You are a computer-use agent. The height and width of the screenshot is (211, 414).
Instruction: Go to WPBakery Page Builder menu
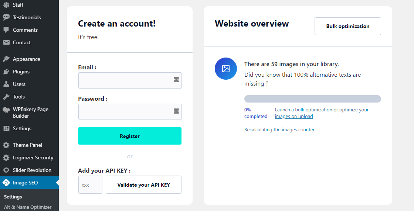[x=30, y=113]
